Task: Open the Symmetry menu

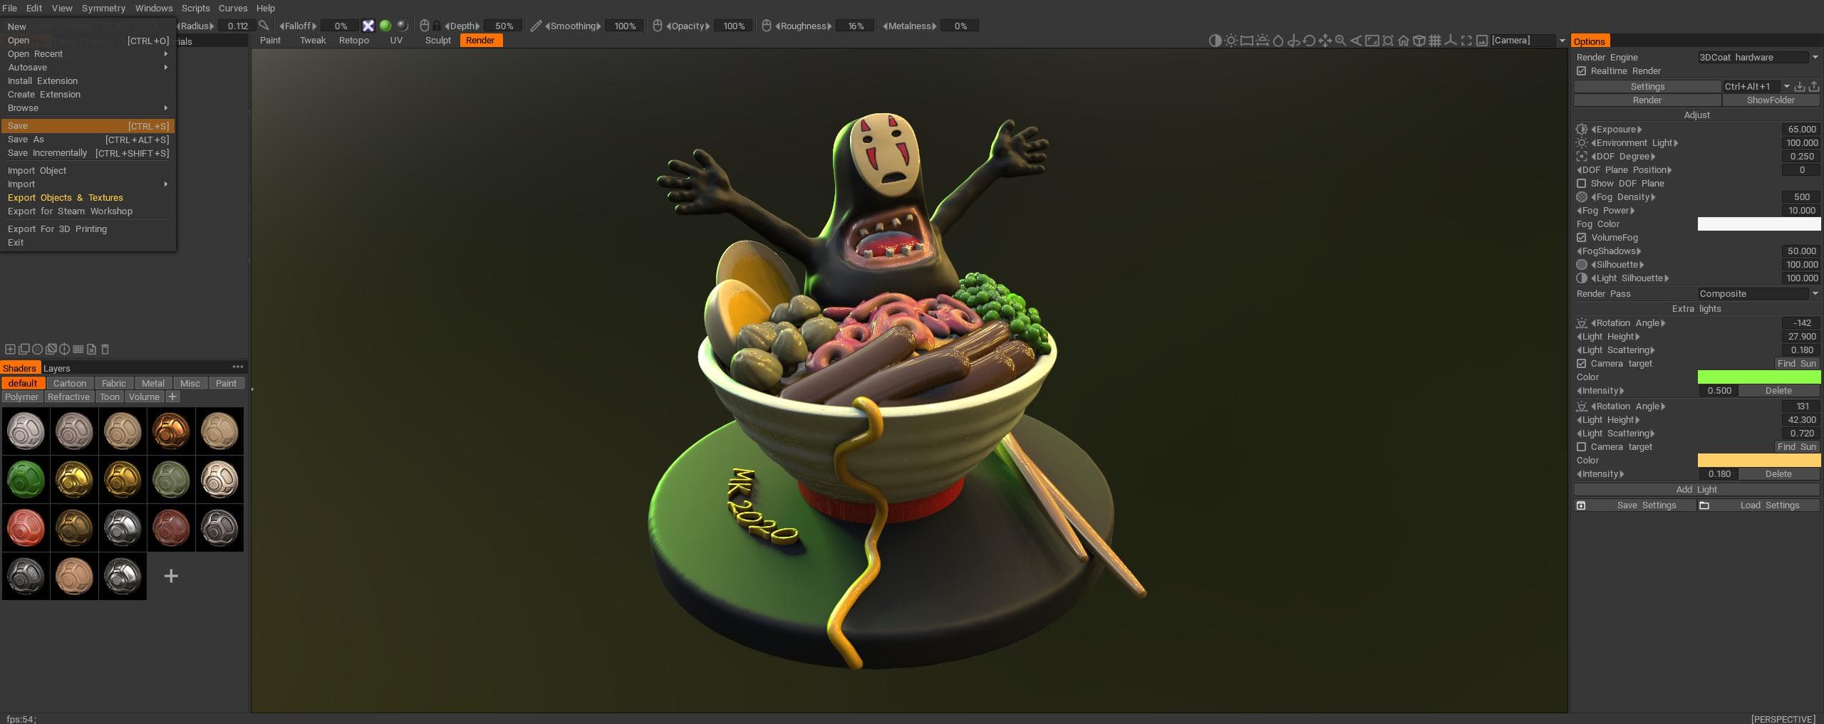Action: (103, 8)
